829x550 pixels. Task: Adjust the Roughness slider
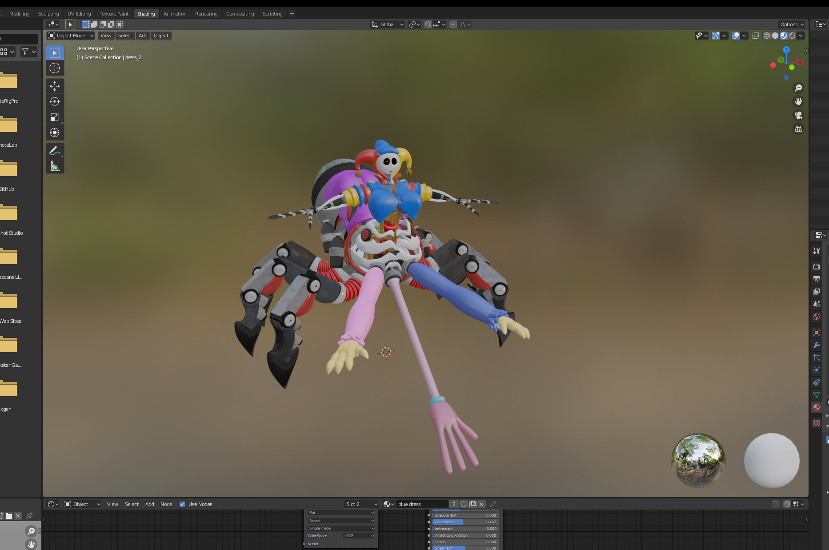click(x=465, y=522)
